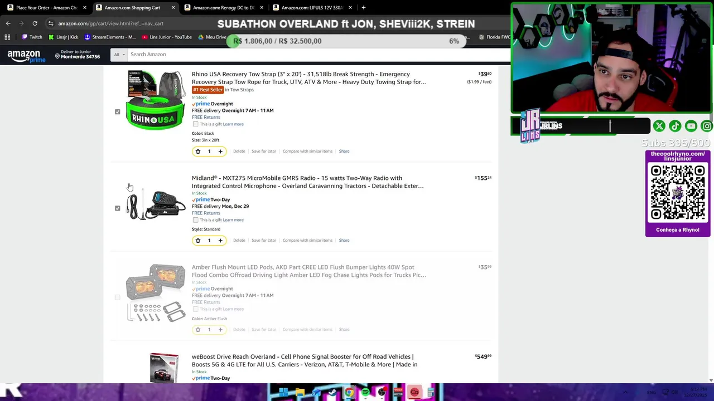
Task: Open the Meu Drive bookmark
Action: (212, 37)
